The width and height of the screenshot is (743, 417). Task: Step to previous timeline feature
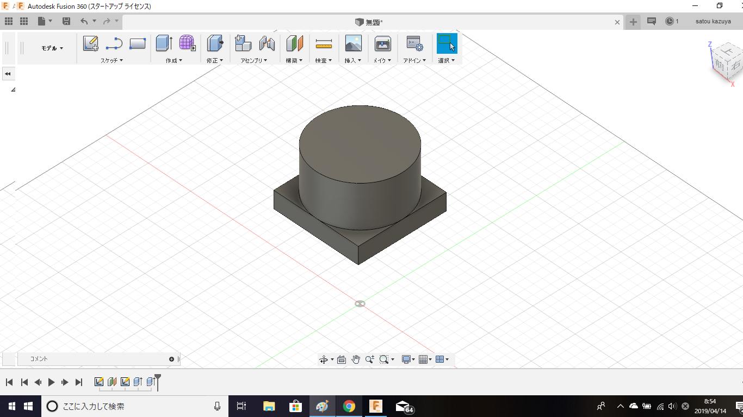coord(38,382)
